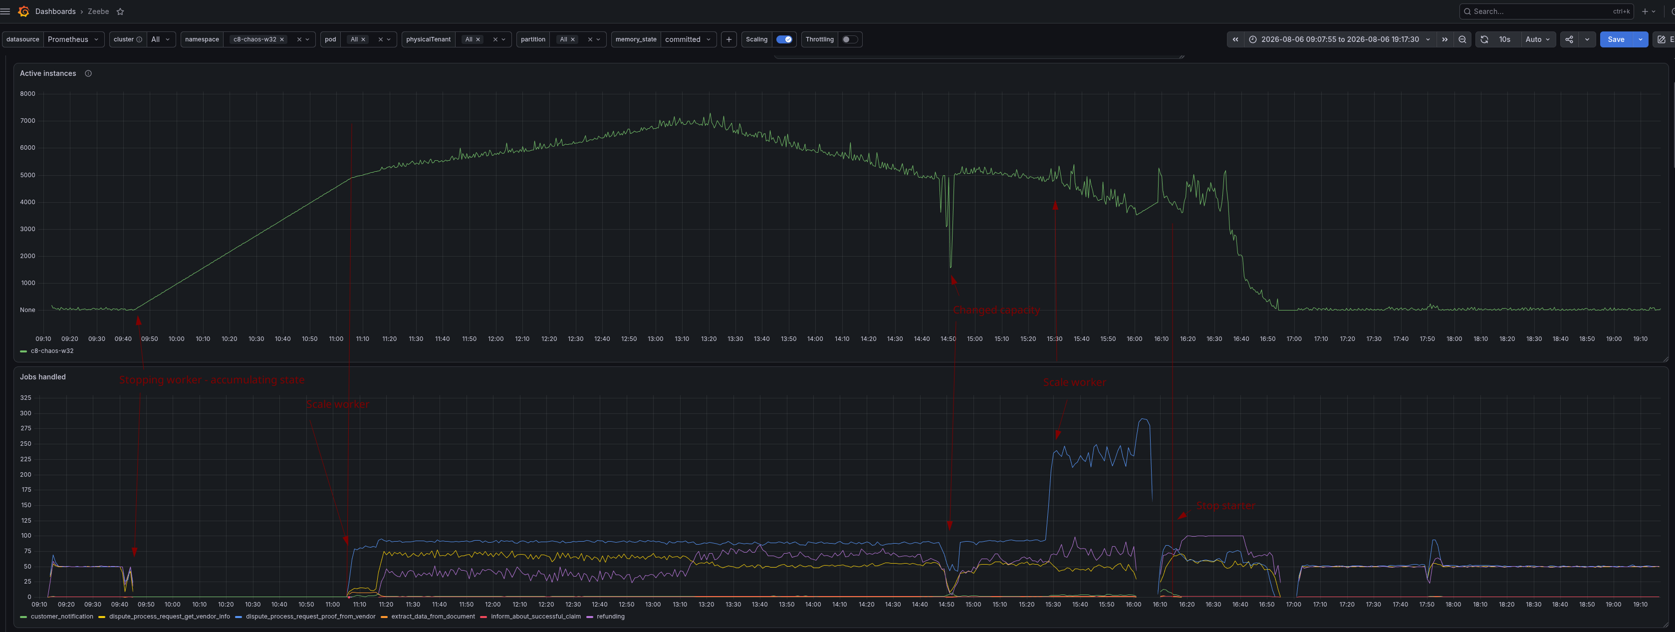Expand the share options dropdown arrow
The image size is (1675, 632).
[1587, 40]
